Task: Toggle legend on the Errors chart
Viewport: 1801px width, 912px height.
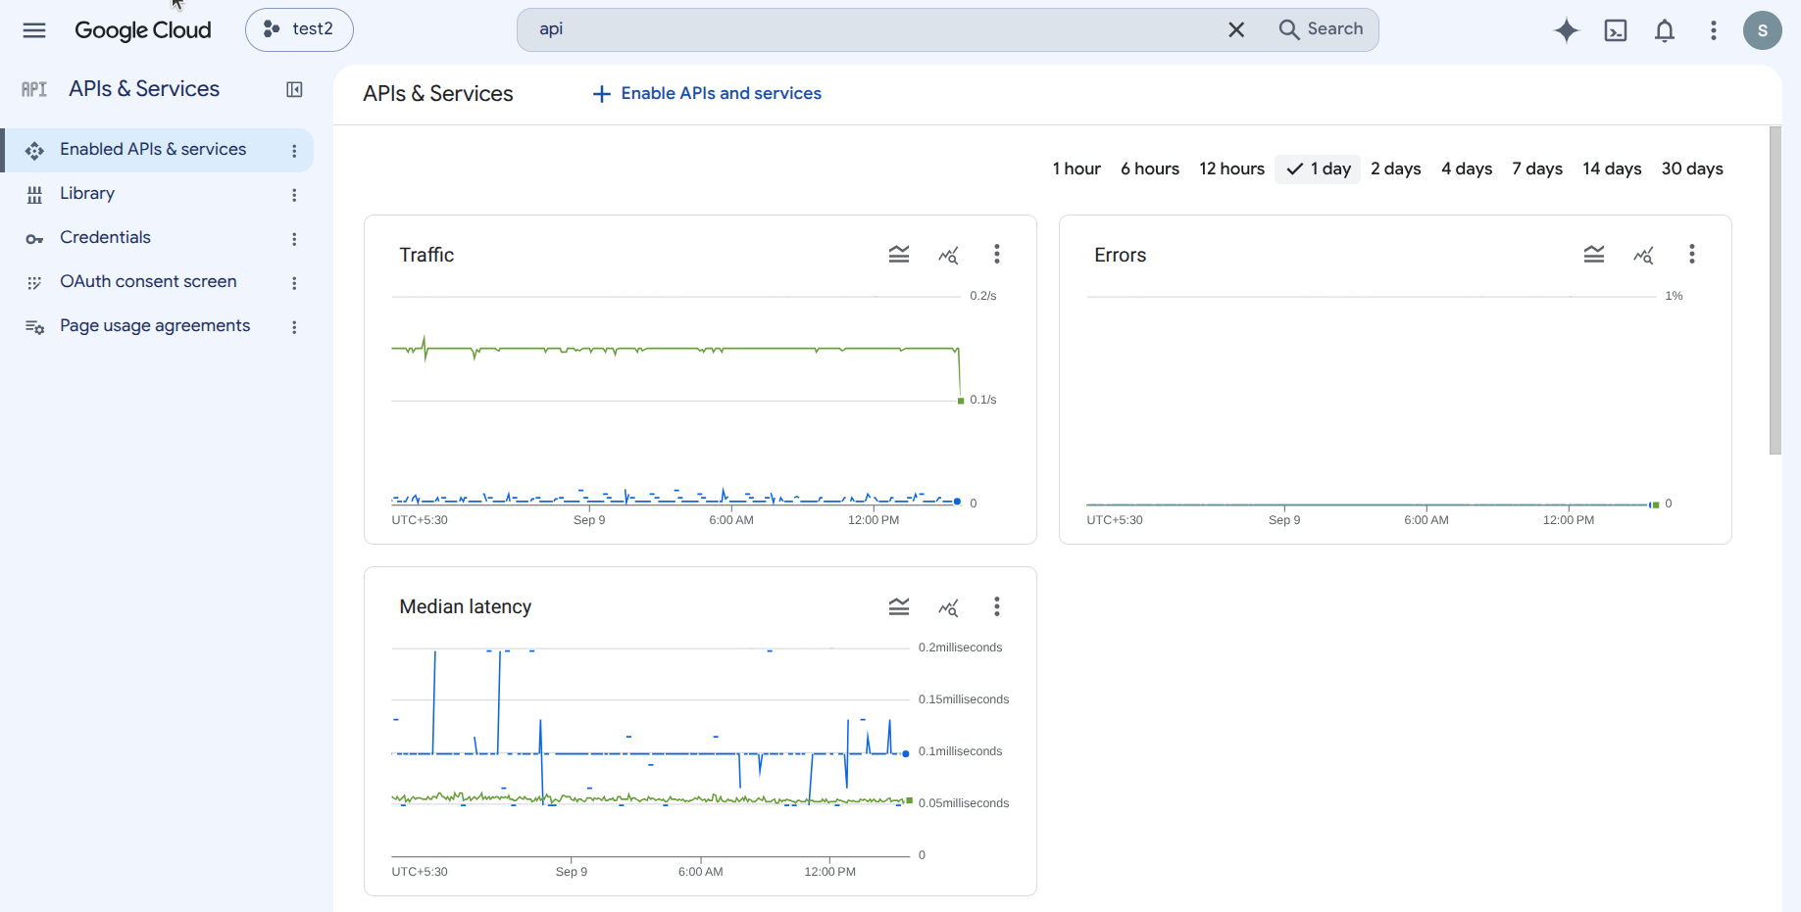Action: pos(1594,255)
